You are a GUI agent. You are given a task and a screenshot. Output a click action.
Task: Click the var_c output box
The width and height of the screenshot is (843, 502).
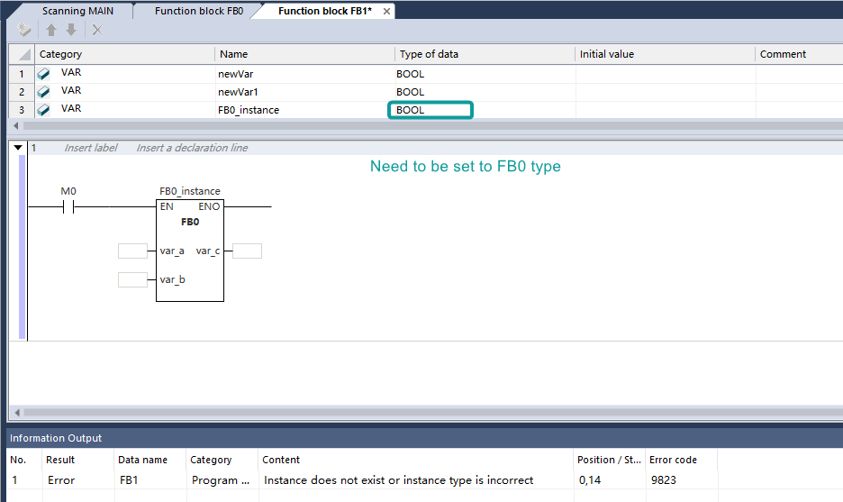click(247, 251)
